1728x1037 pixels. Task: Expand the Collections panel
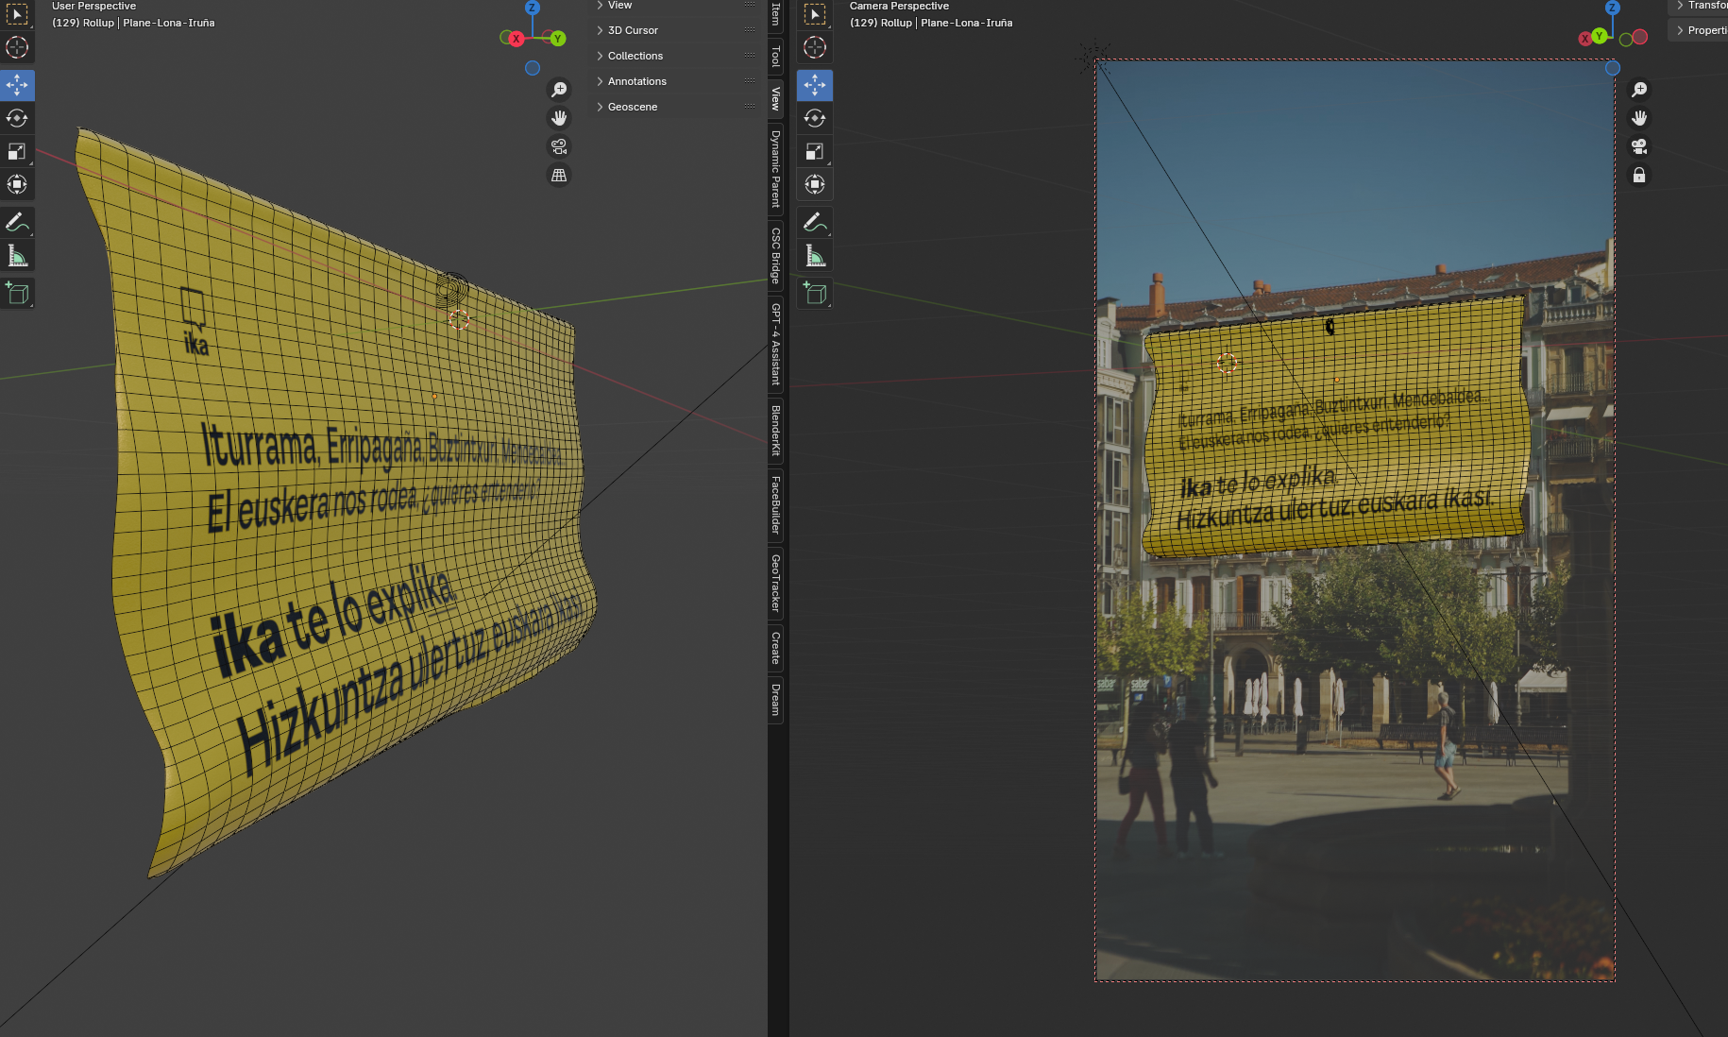635,56
